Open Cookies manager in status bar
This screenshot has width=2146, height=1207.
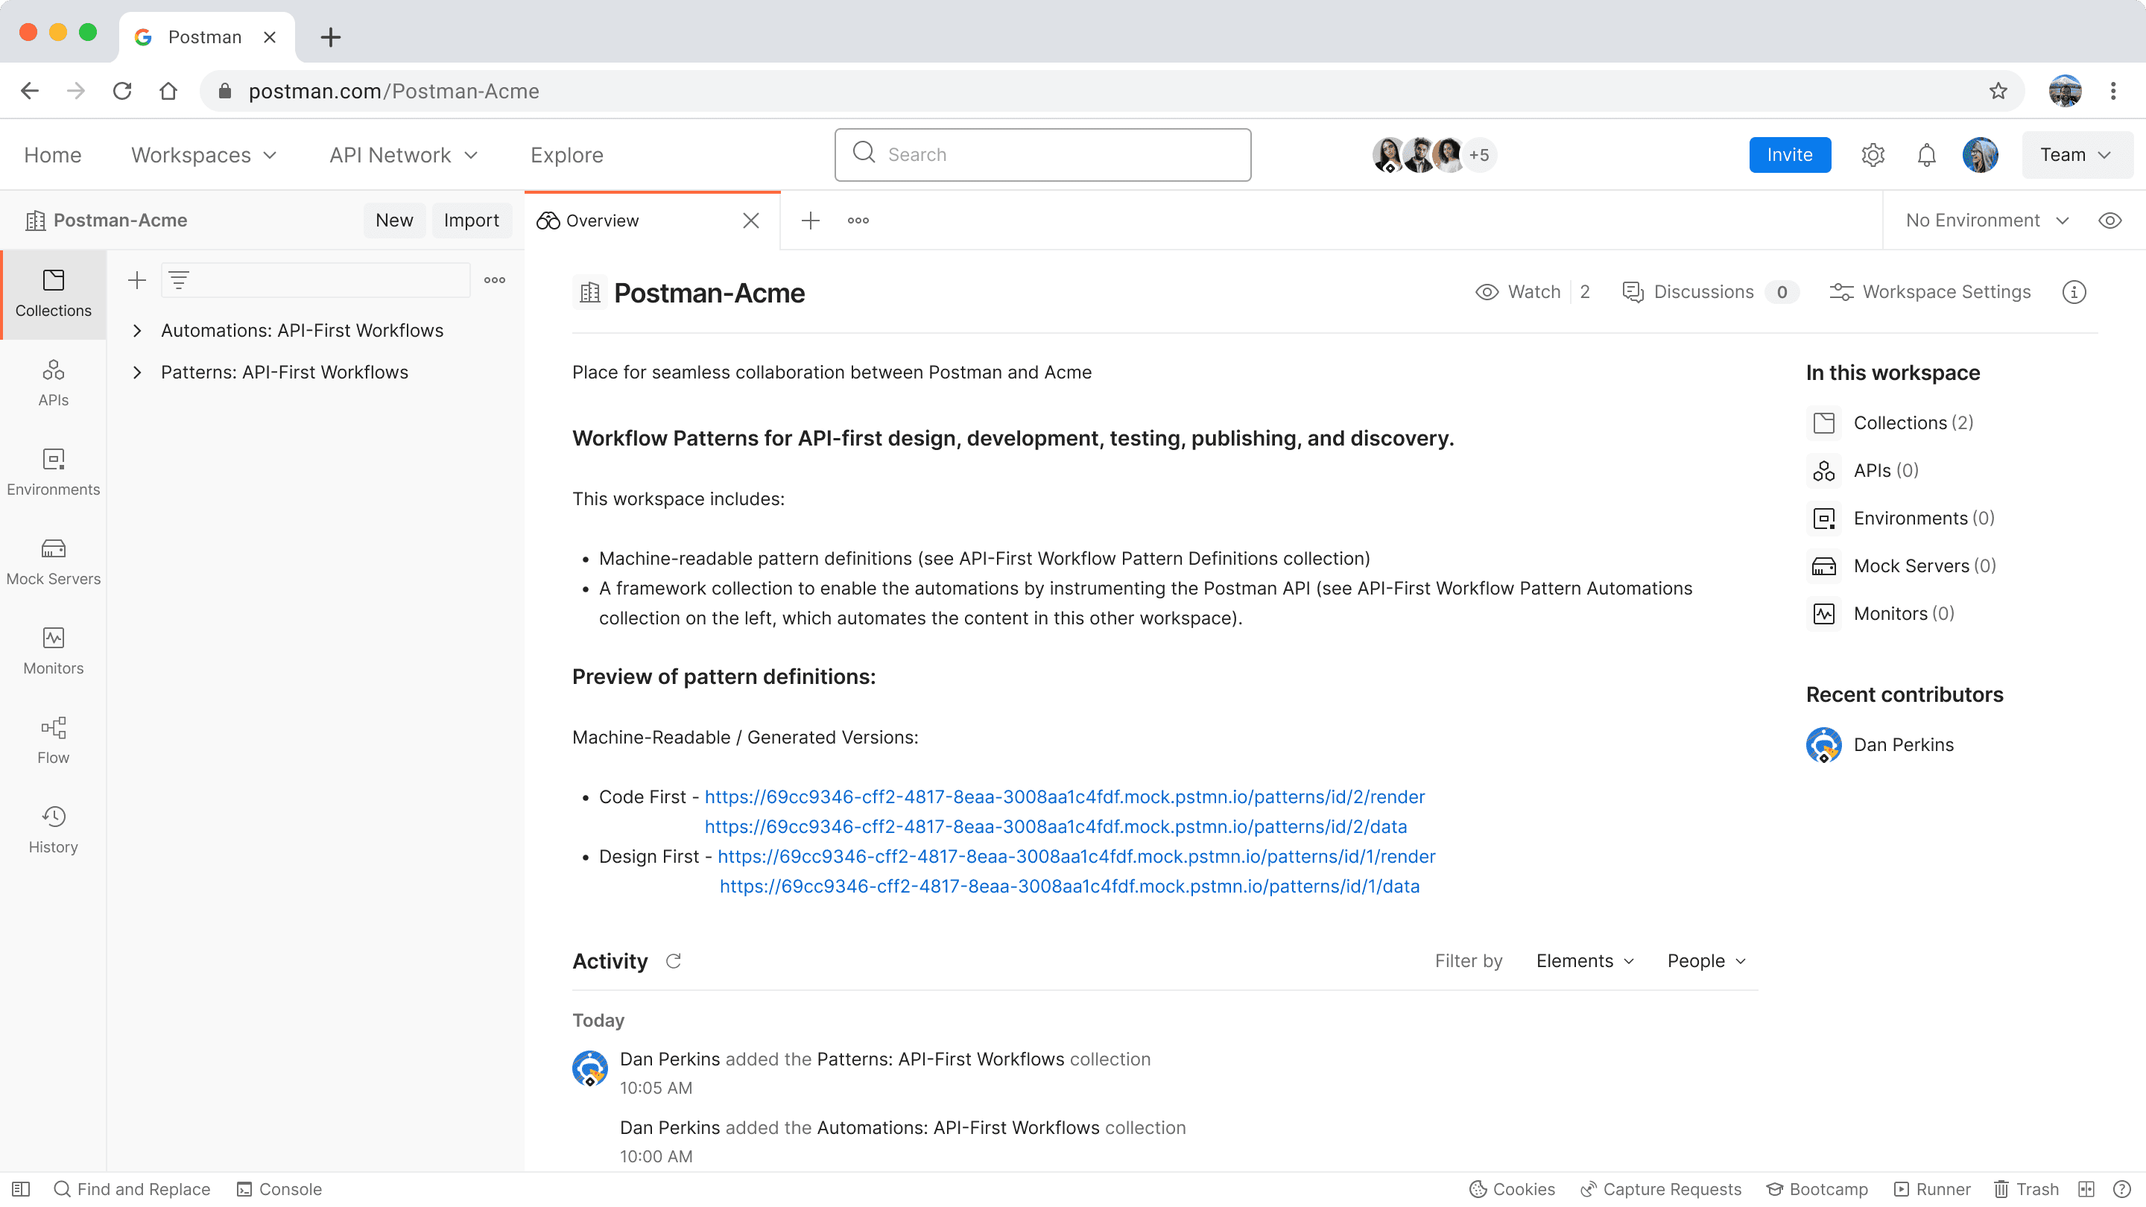tap(1512, 1190)
